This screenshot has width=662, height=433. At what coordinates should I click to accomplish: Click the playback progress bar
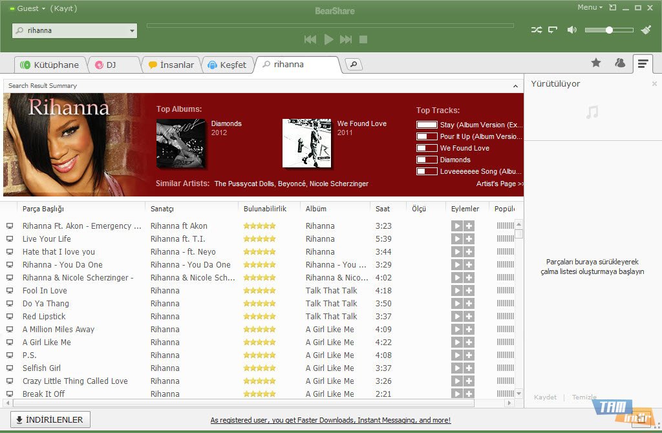tap(330, 25)
